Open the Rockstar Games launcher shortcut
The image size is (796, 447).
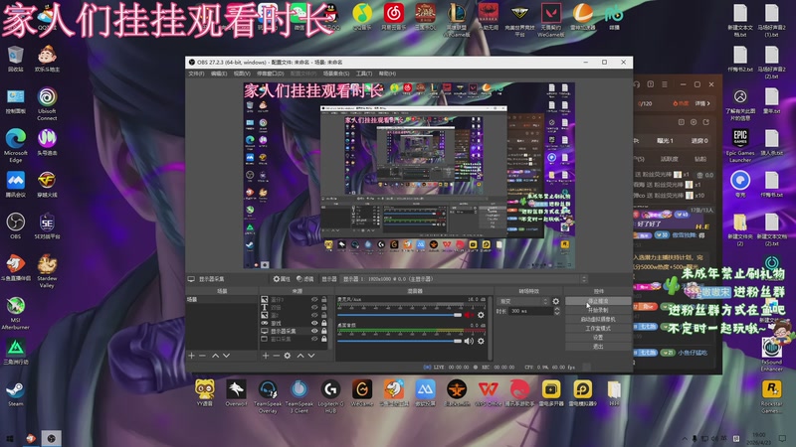pyautogui.click(x=772, y=396)
